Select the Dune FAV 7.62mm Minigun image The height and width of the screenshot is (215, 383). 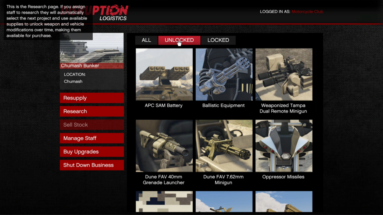click(x=224, y=146)
